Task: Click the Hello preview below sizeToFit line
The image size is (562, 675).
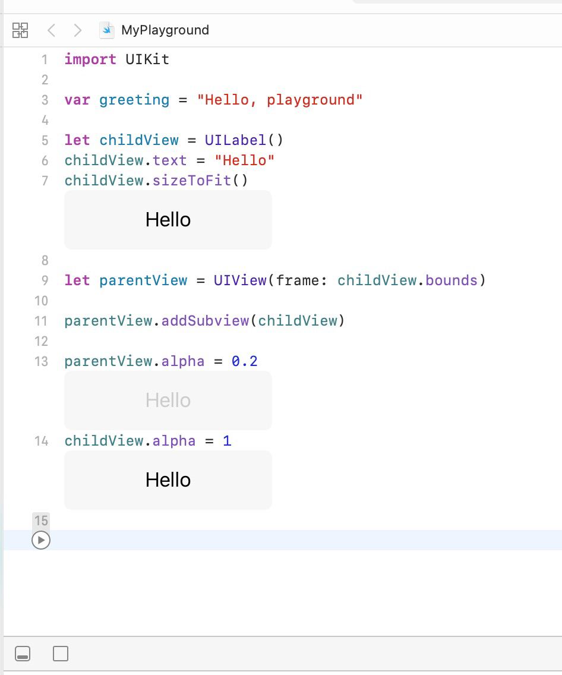Action: pyautogui.click(x=168, y=219)
